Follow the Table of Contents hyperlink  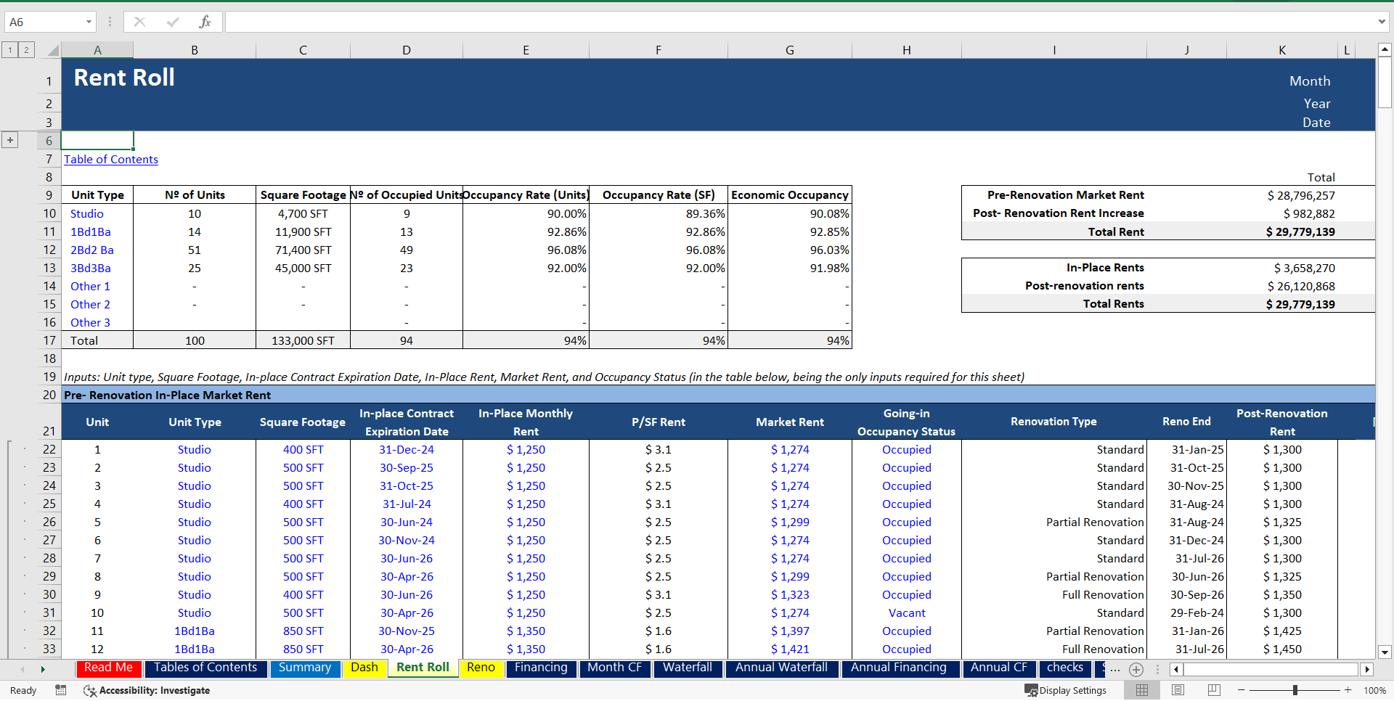[110, 159]
